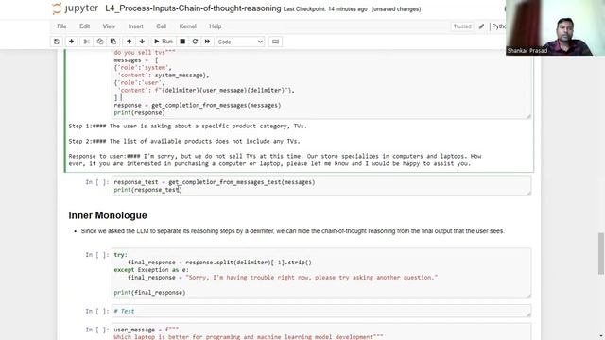The image size is (605, 340).
Task: Open the Help menu
Action: (215, 26)
